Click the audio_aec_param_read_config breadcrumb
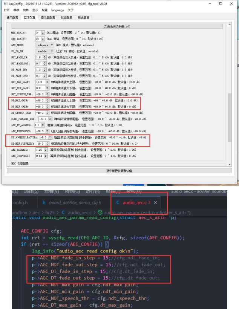 147,213
